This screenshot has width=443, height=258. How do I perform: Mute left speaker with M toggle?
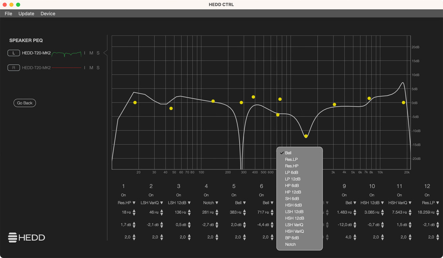(x=91, y=53)
